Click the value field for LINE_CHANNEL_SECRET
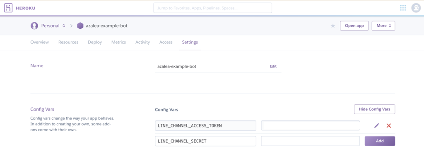 click(310, 141)
